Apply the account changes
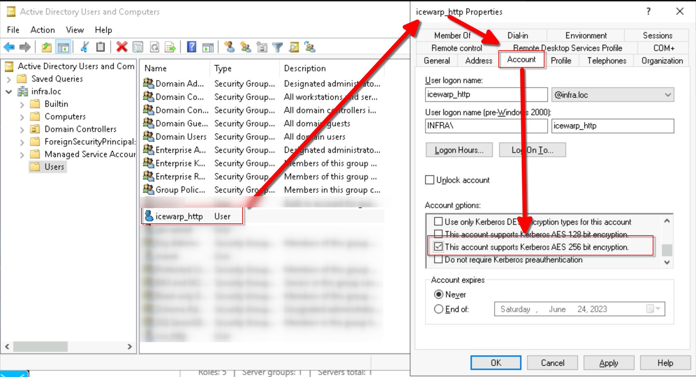This screenshot has height=377, width=696. coord(608,363)
